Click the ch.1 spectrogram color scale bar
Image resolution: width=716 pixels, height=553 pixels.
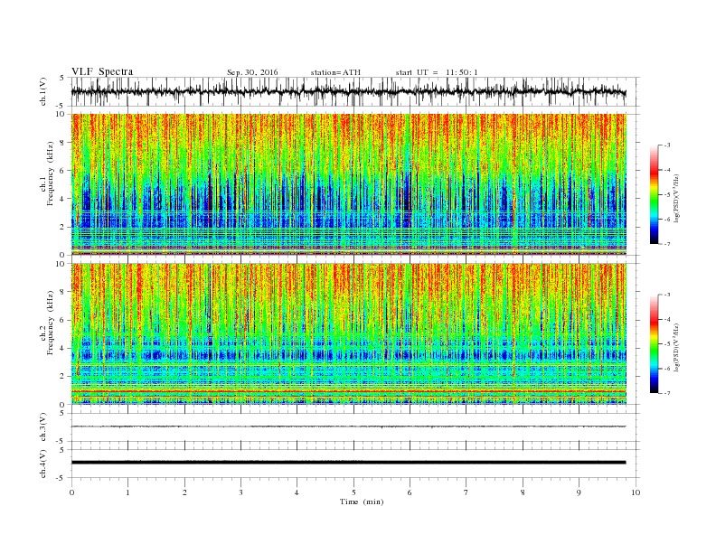click(655, 194)
